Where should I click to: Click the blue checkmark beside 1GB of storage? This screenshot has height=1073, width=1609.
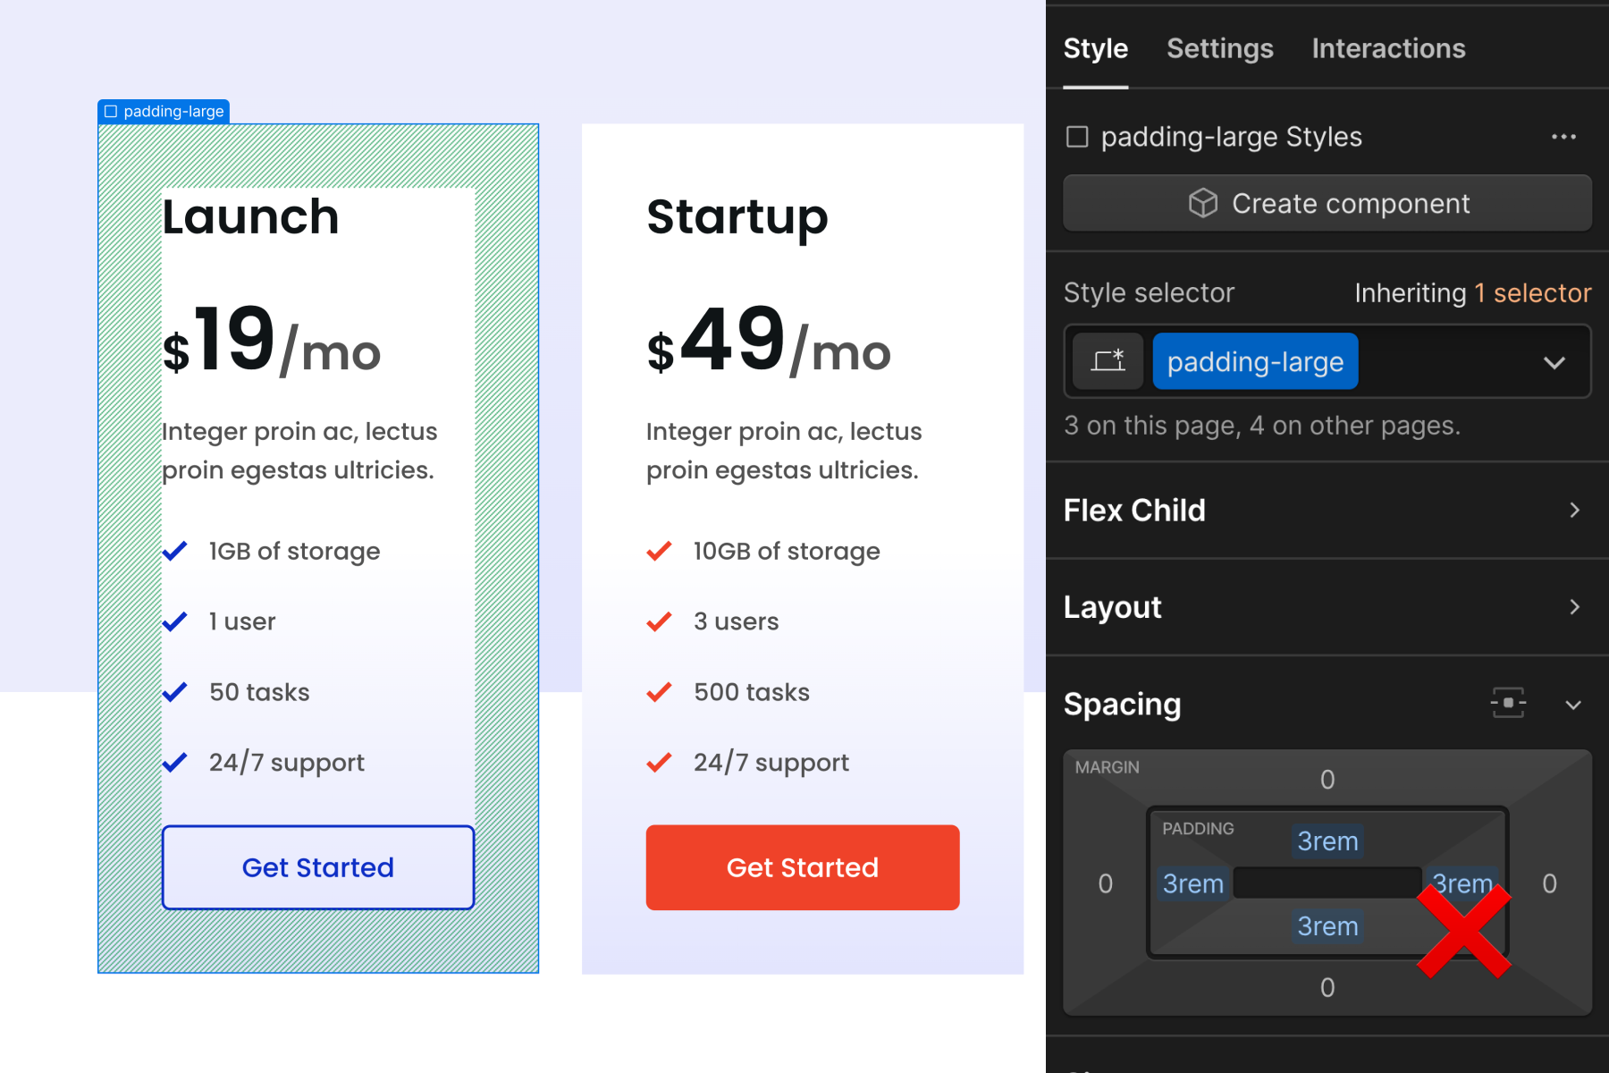[174, 551]
